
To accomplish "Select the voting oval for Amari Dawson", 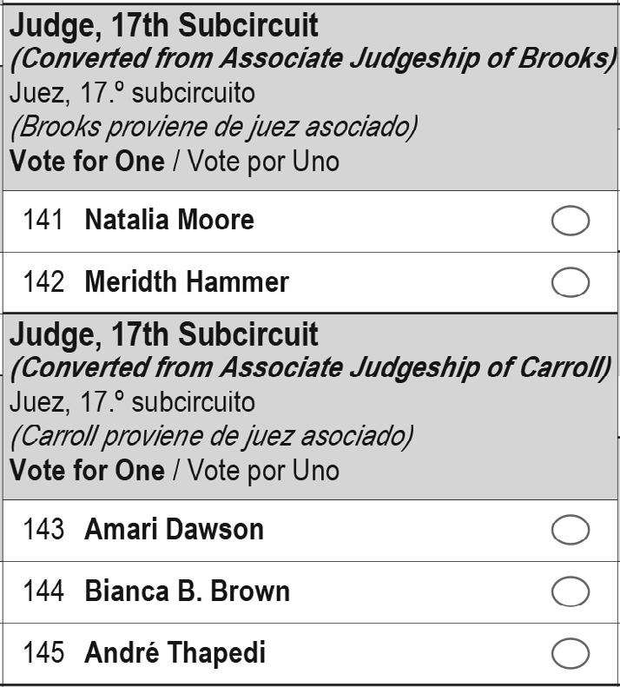I will (x=570, y=530).
